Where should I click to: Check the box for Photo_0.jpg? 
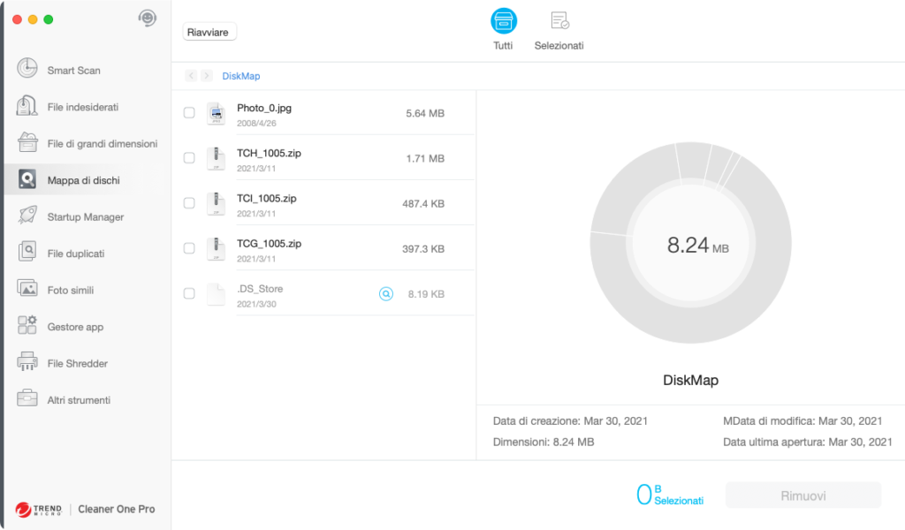click(189, 113)
